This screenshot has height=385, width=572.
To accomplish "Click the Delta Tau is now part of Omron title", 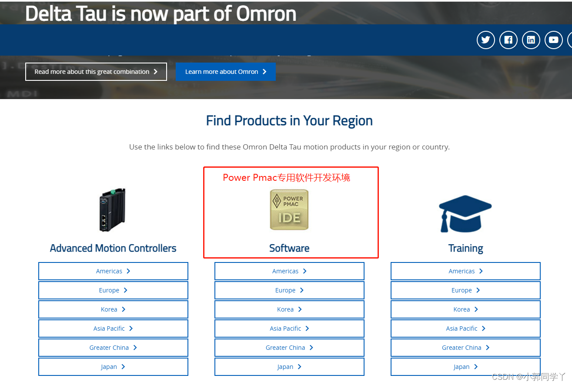I will click(x=161, y=13).
